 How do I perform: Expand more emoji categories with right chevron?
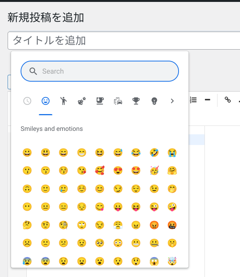(x=172, y=101)
